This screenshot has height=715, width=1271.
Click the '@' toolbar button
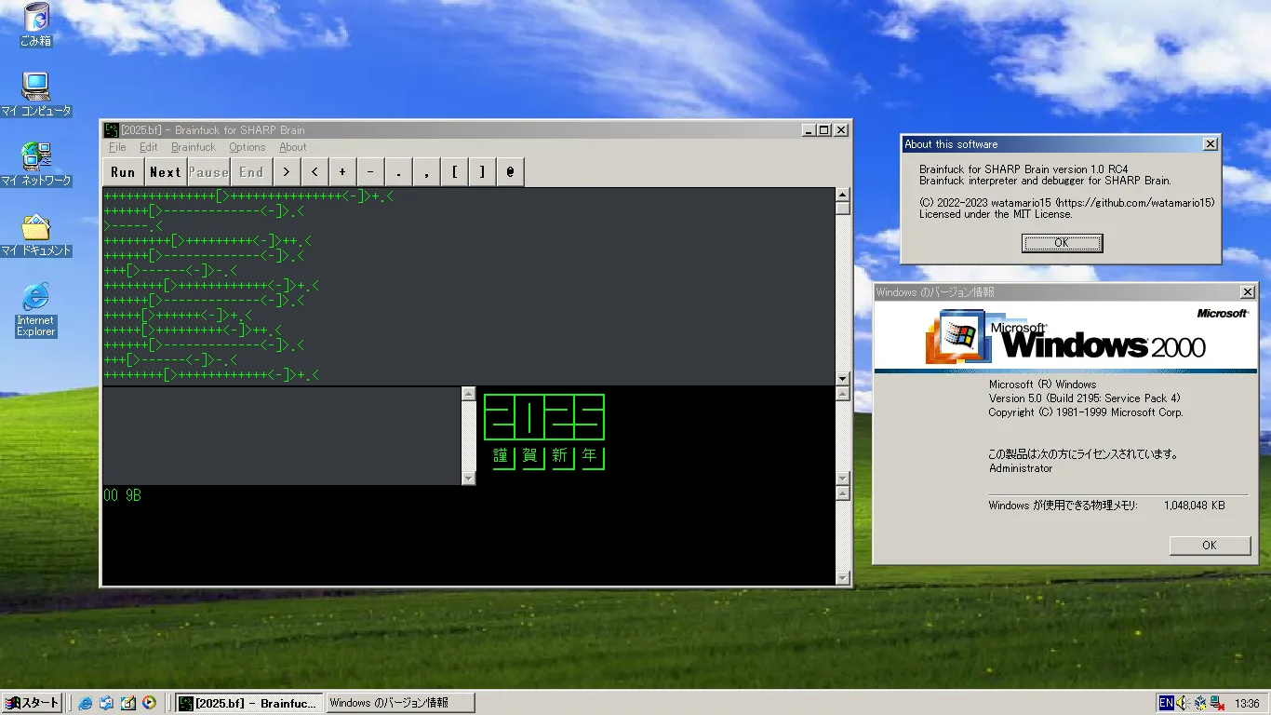tap(510, 171)
